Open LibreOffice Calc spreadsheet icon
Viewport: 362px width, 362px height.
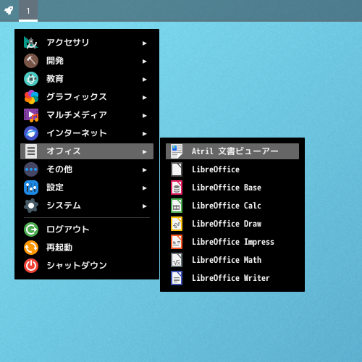177,206
